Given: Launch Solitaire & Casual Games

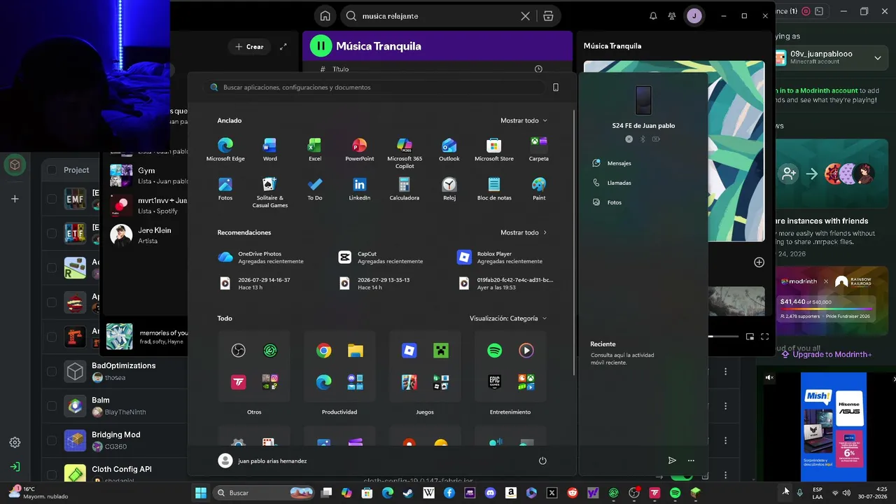Looking at the screenshot, I should [269, 192].
